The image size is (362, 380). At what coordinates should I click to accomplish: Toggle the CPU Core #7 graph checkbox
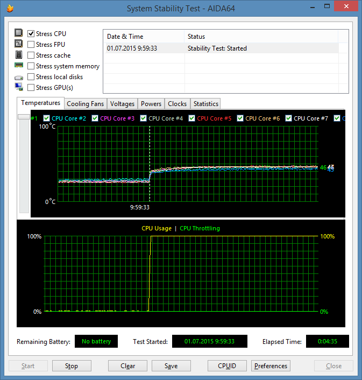tap(288, 118)
